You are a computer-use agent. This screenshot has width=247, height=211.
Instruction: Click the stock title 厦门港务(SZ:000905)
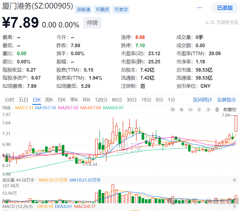tap(38, 6)
